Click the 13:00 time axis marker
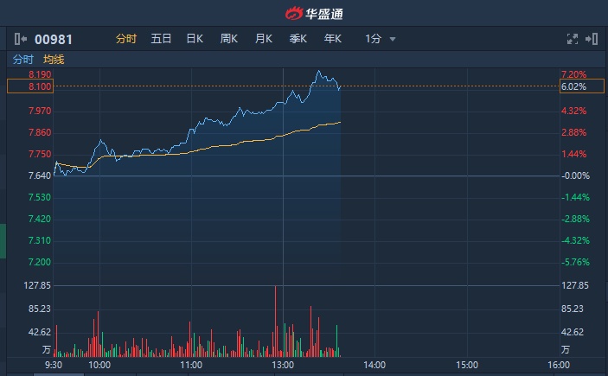Image resolution: width=608 pixels, height=376 pixels. point(283,366)
